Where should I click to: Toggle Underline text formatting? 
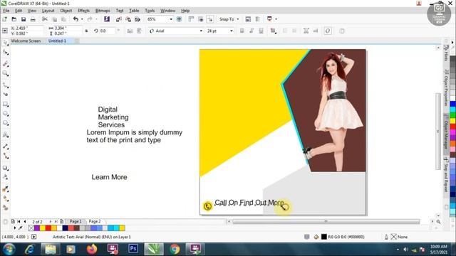pos(261,31)
